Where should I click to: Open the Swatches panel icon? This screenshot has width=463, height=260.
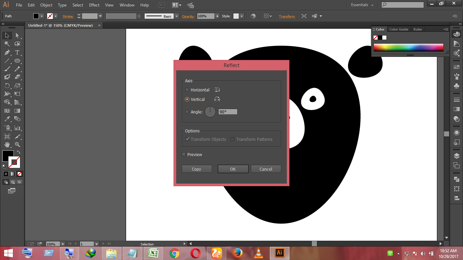457,67
